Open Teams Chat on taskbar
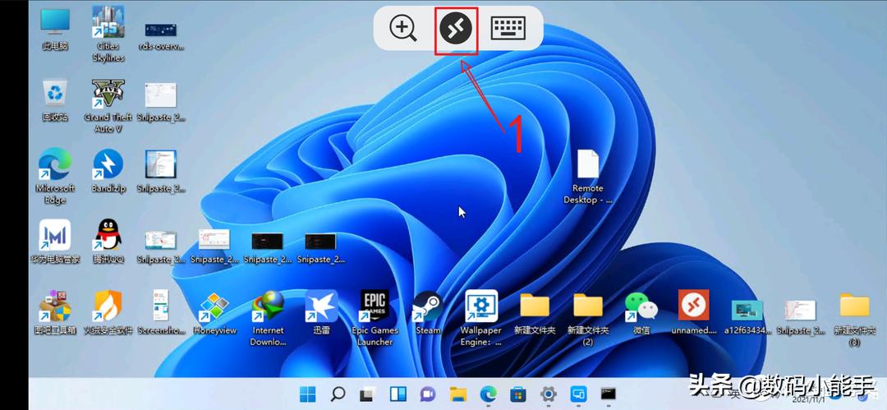 click(x=428, y=394)
